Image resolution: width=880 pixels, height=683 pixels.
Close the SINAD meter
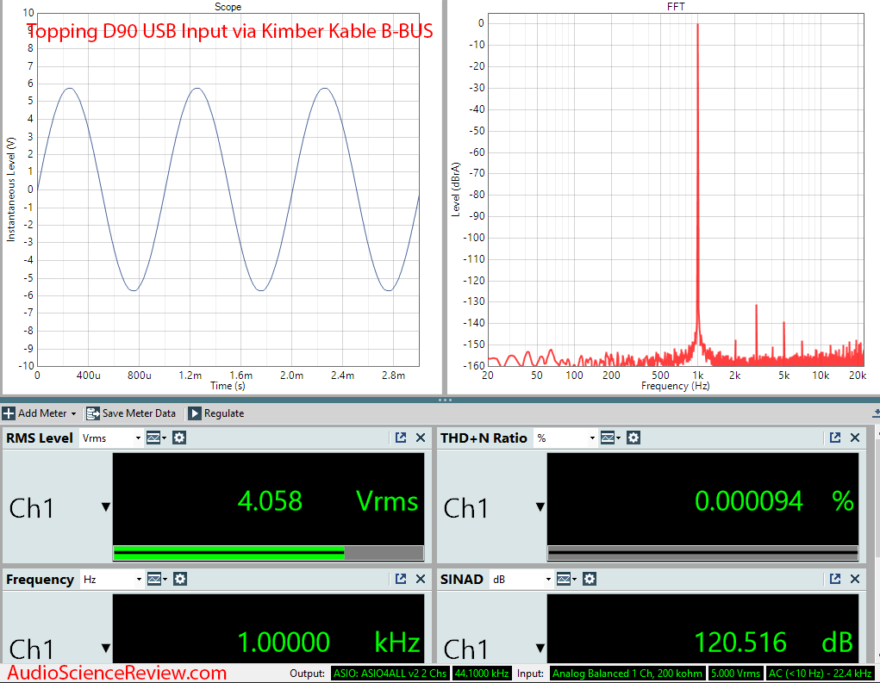pyautogui.click(x=855, y=579)
